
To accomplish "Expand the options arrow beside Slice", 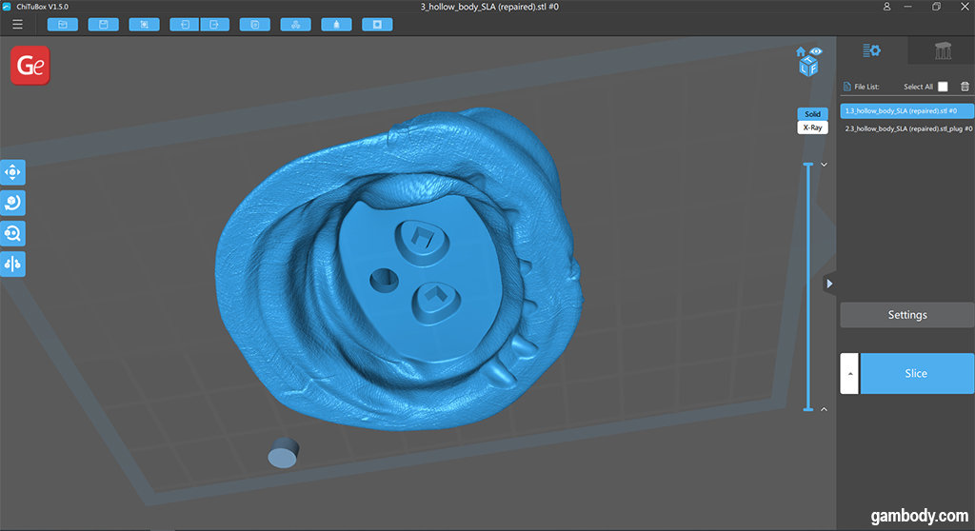I will click(849, 373).
